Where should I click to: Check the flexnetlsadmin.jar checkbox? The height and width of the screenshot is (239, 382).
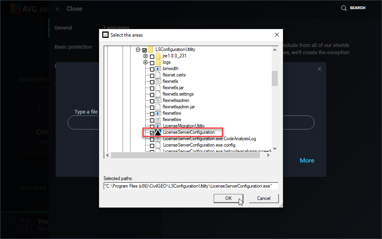click(152, 107)
